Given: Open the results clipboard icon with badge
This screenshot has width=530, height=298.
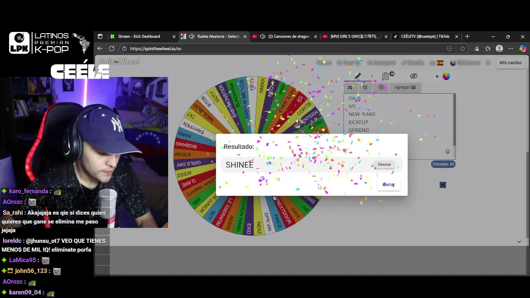Looking at the screenshot, I should [x=386, y=76].
